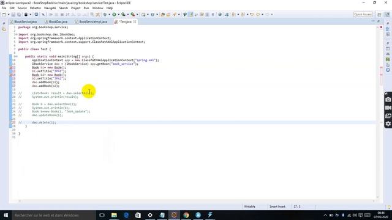Image resolution: width=392 pixels, height=220 pixels.
Task: Open File Explorer from the taskbar
Action: coord(114,215)
